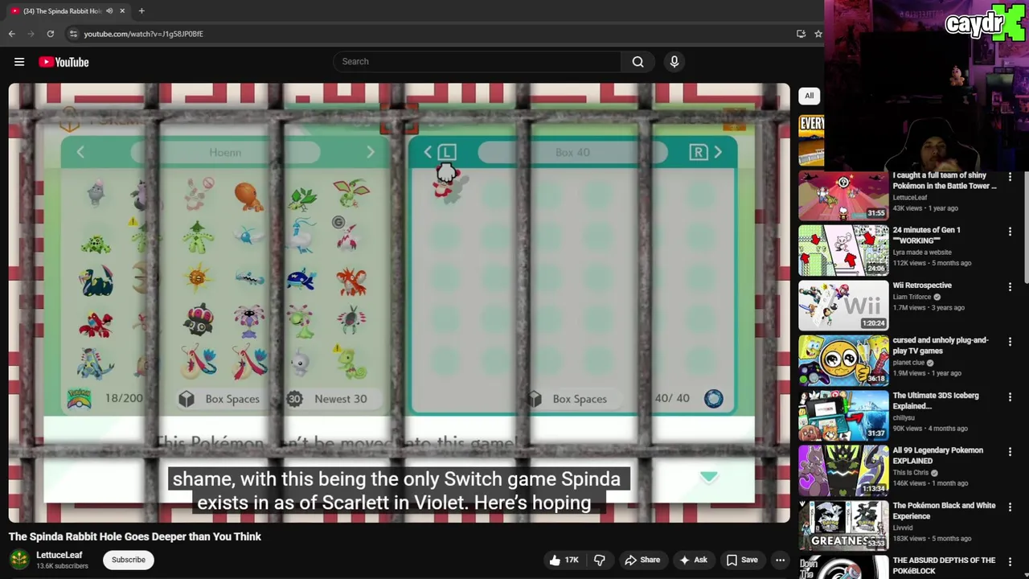The image size is (1029, 579).
Task: Open the YouTube hamburger guide menu
Action: tap(19, 62)
